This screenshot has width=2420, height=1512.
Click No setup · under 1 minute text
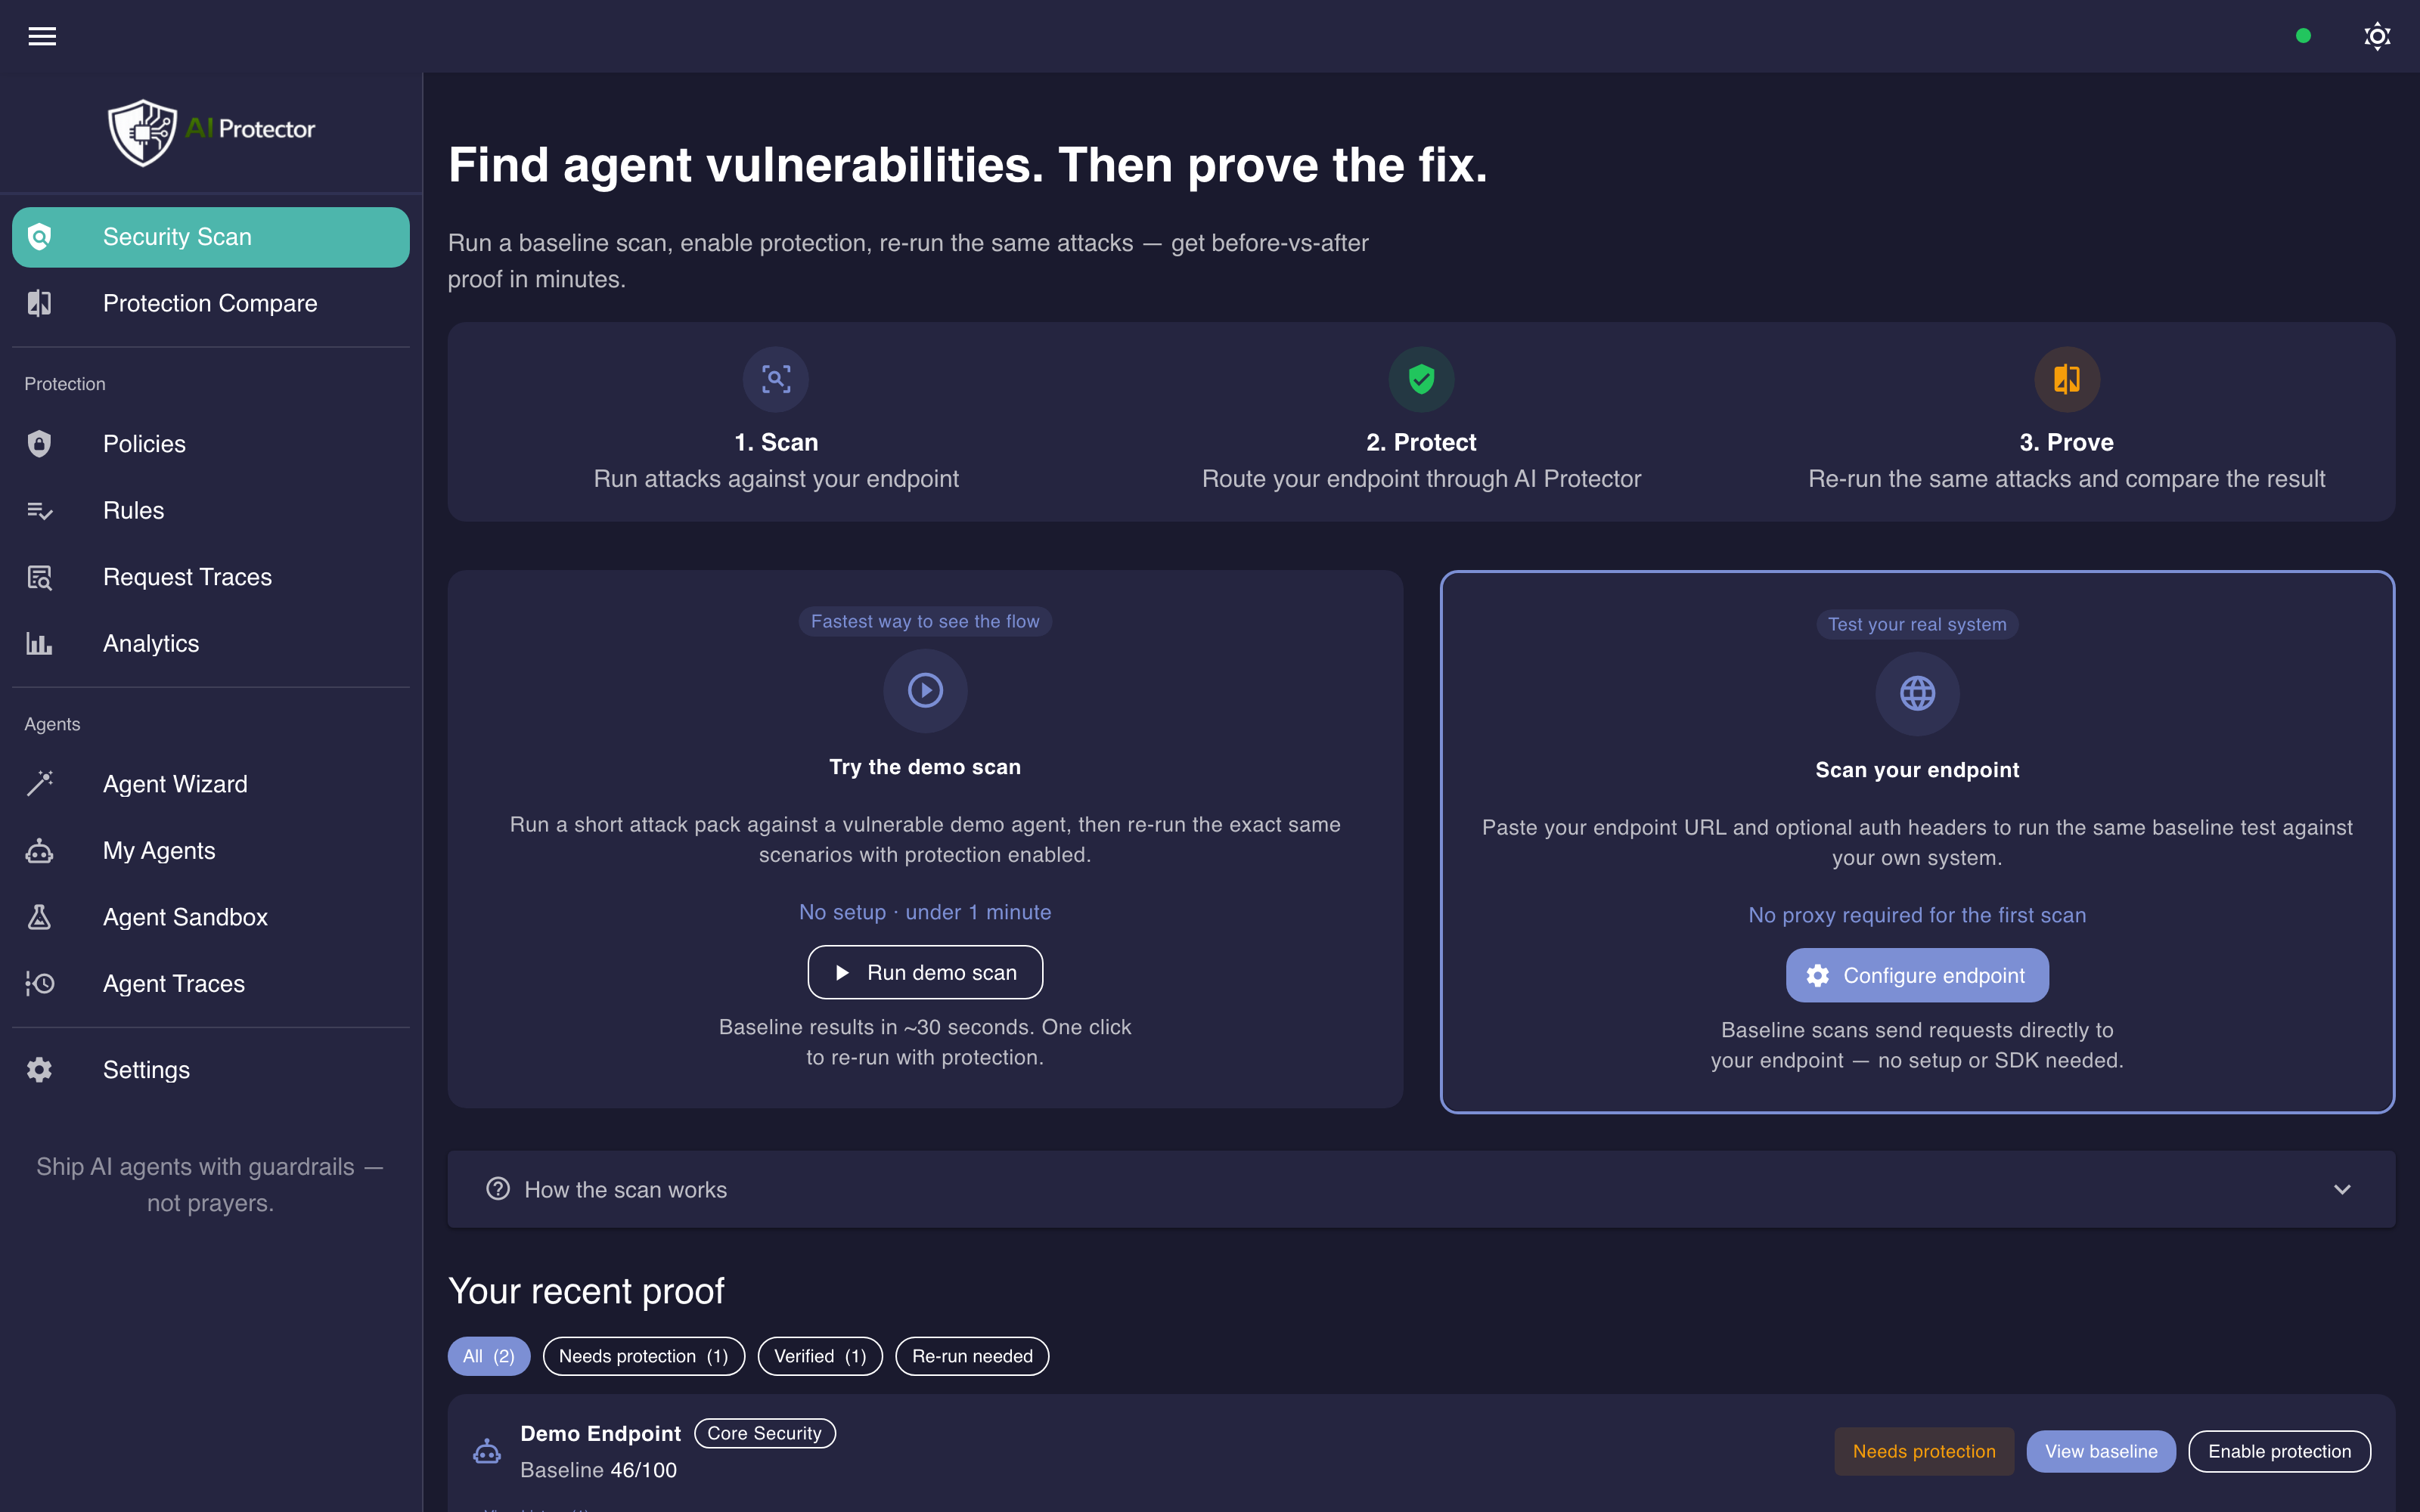[x=925, y=912]
